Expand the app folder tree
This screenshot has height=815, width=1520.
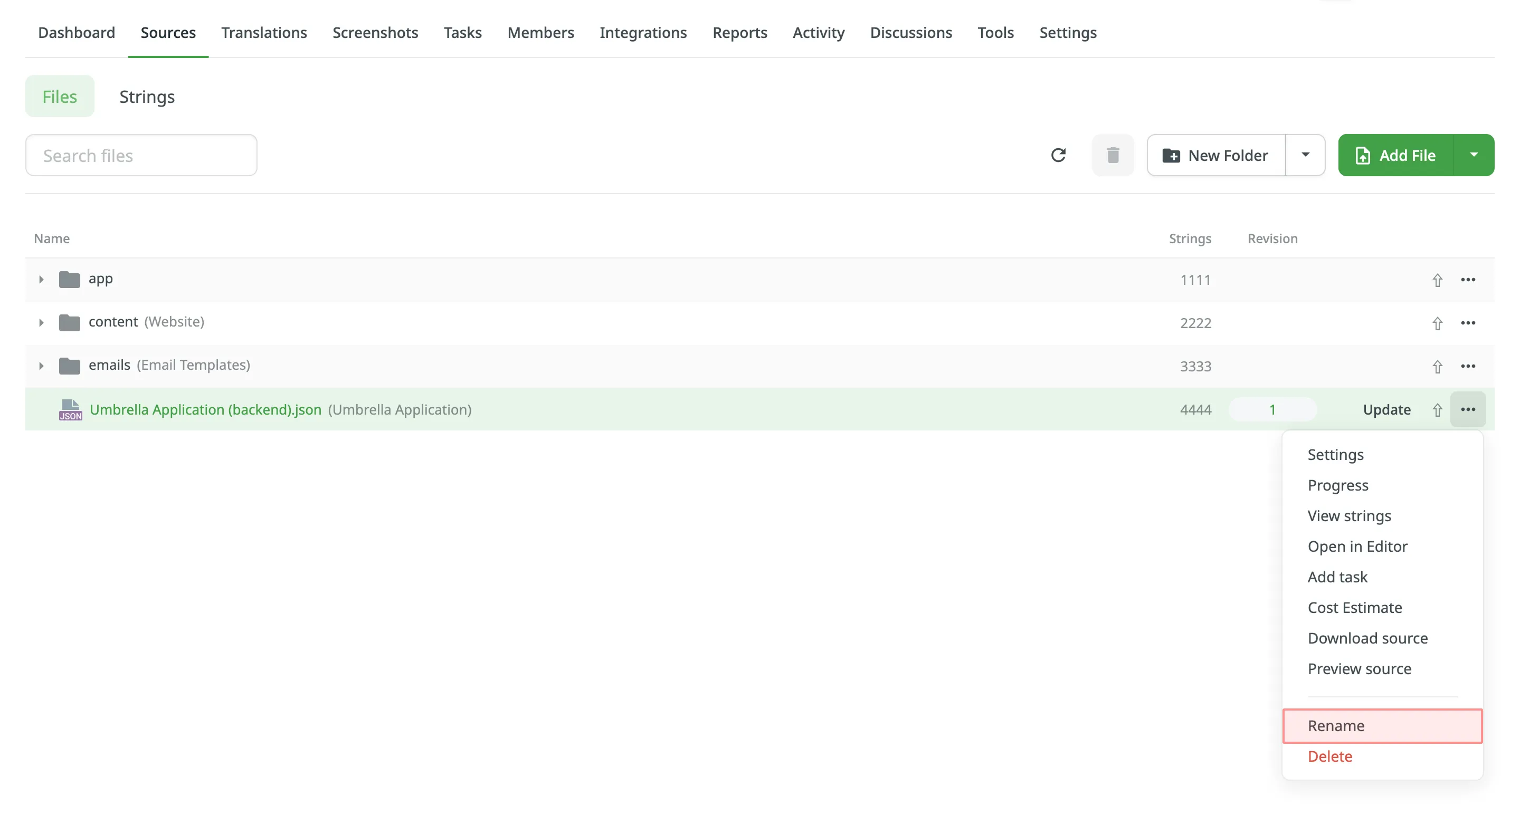[x=41, y=280]
